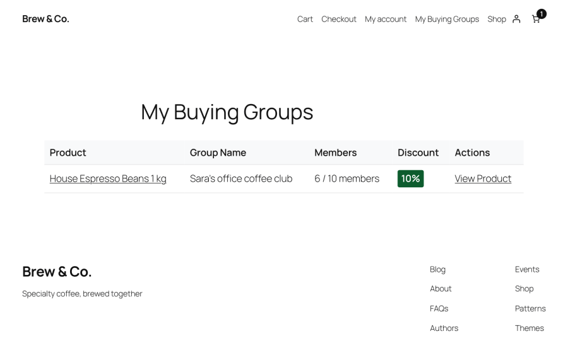
Task: Open the About footer link
Action: (441, 289)
